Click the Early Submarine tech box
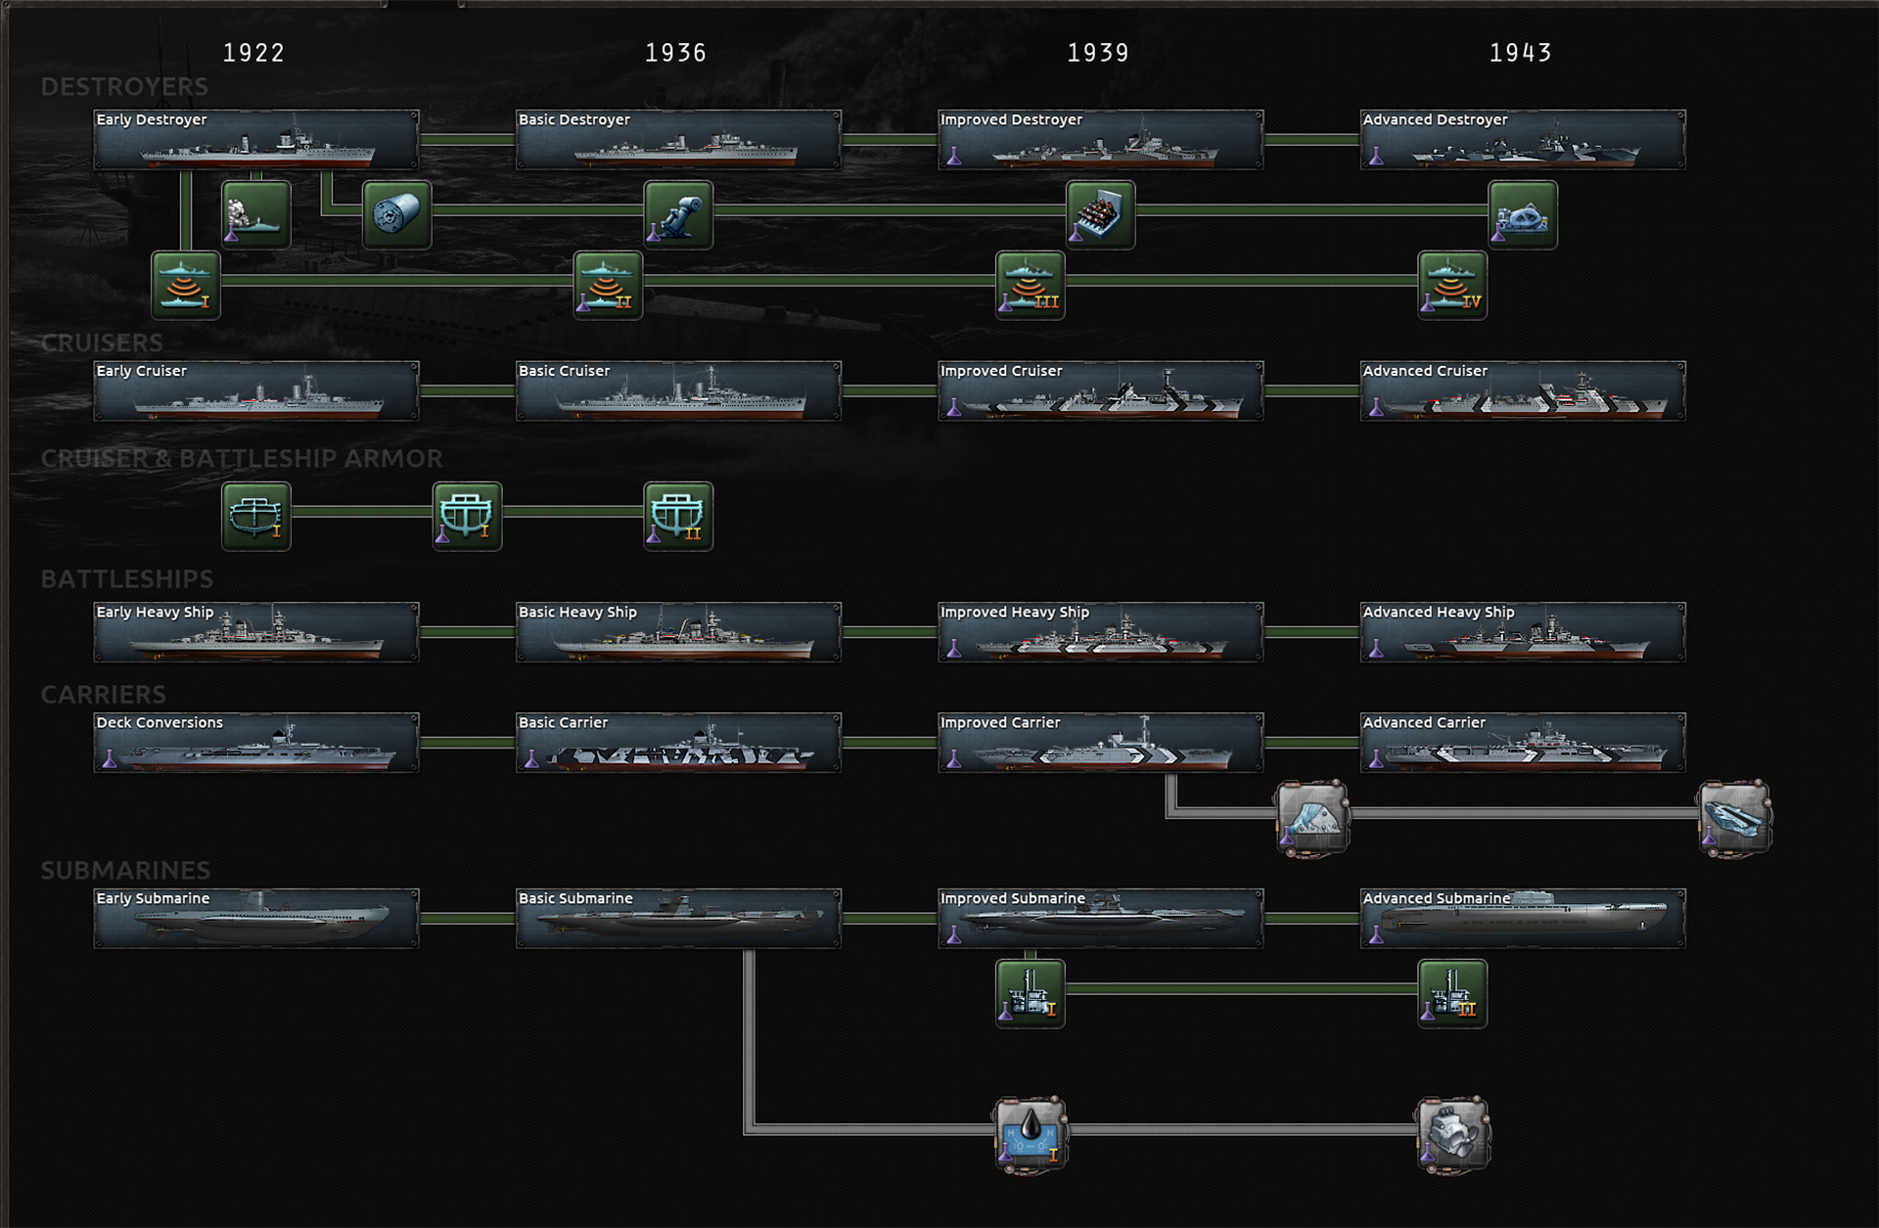Screen dimensions: 1879x1228 [256, 919]
